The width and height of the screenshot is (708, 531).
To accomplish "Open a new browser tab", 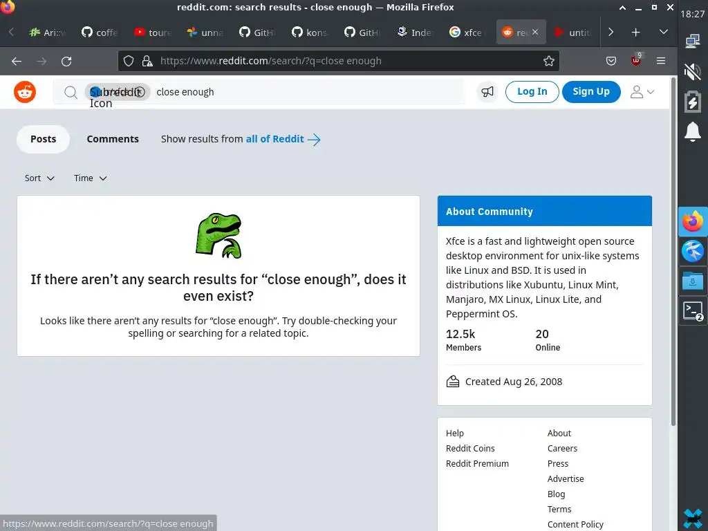I will click(x=636, y=32).
